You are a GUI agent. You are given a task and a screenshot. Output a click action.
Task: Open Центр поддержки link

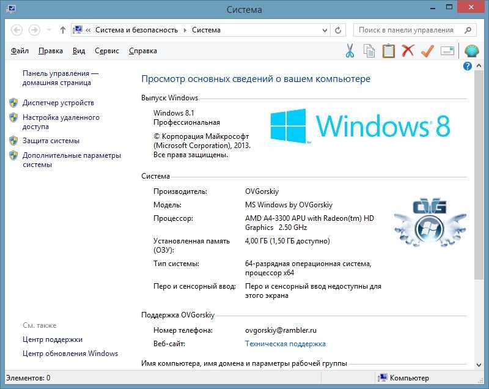(53, 339)
